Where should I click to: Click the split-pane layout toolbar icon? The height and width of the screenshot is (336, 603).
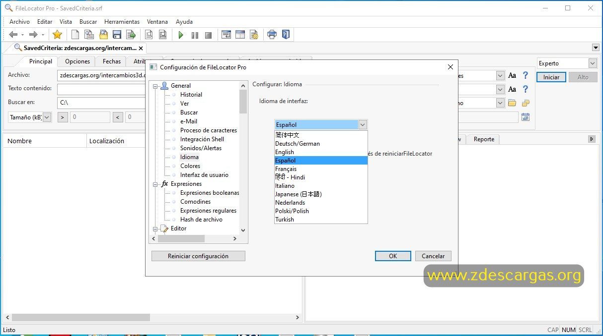240,35
